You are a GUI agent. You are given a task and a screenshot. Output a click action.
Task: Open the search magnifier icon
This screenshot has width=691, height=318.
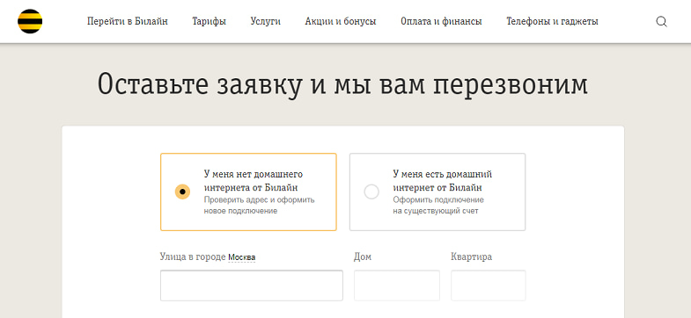pyautogui.click(x=661, y=22)
